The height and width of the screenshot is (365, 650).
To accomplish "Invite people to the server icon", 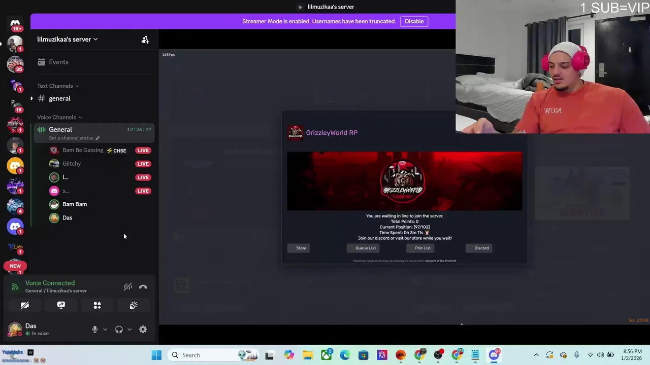I will tap(145, 40).
